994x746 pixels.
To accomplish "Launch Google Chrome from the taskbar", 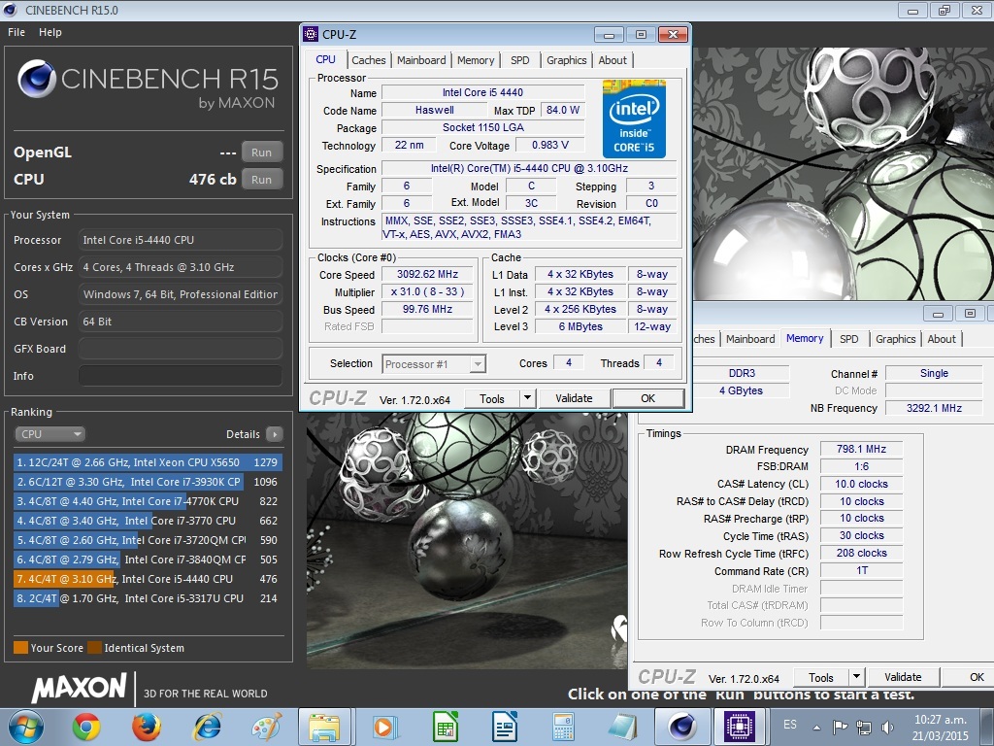I will (x=86, y=727).
